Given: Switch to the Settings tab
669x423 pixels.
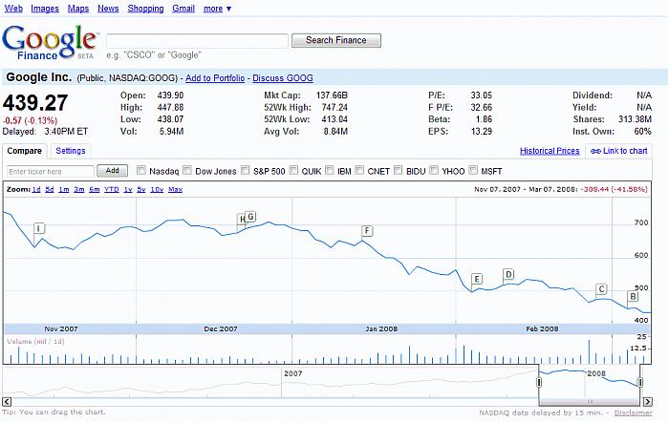Looking at the screenshot, I should click(70, 151).
